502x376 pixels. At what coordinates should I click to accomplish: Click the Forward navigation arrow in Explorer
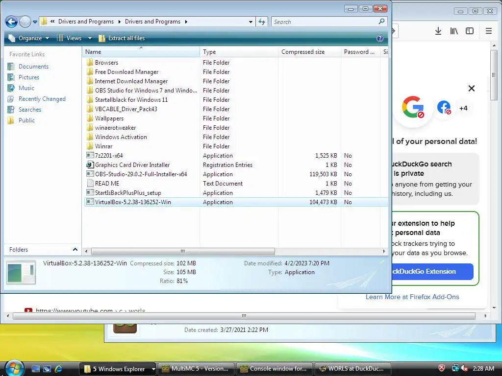25,22
